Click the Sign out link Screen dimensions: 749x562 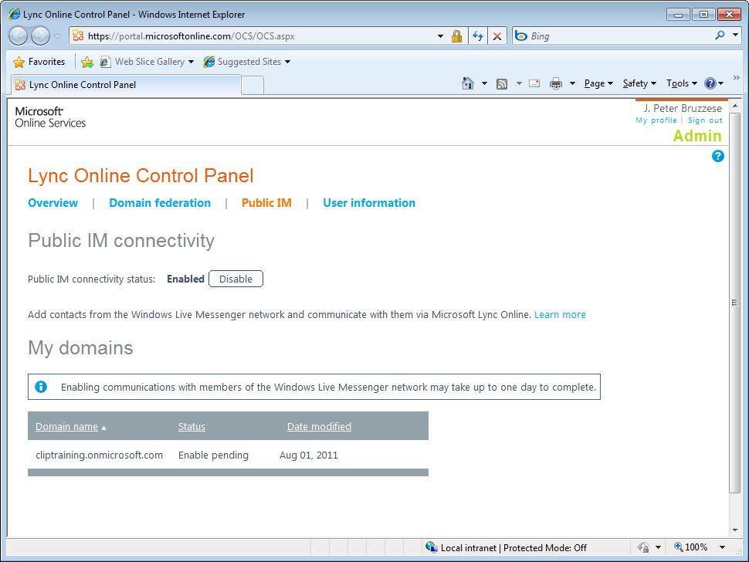point(705,120)
